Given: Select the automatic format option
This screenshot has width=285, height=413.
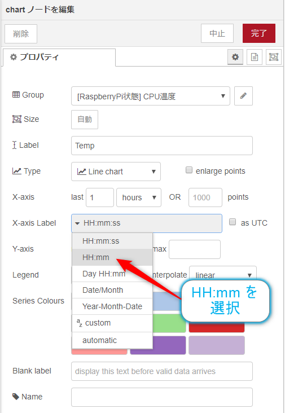Looking at the screenshot, I should (112, 340).
